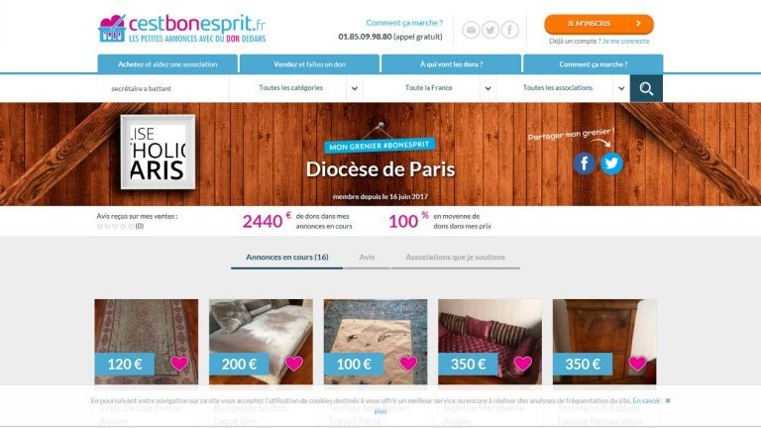761x428 pixels.
Task: Click the grey Twitter icon in header
Action: (490, 30)
